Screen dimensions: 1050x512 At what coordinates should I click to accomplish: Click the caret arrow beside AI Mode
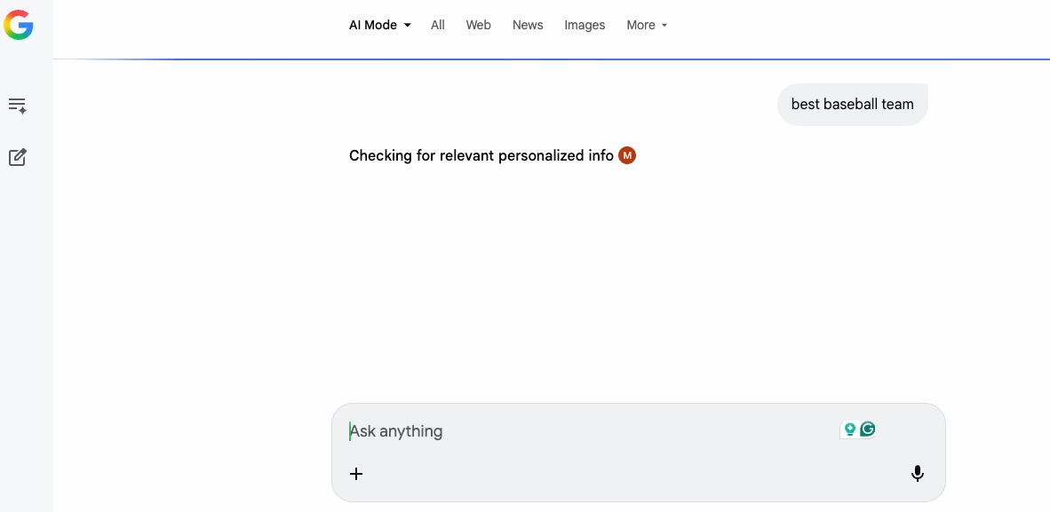pos(407,26)
